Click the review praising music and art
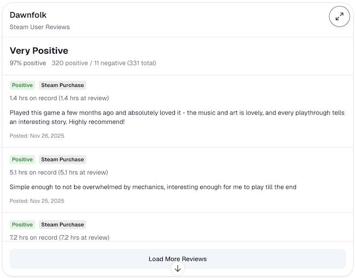The image size is (356, 278). tap(177, 117)
